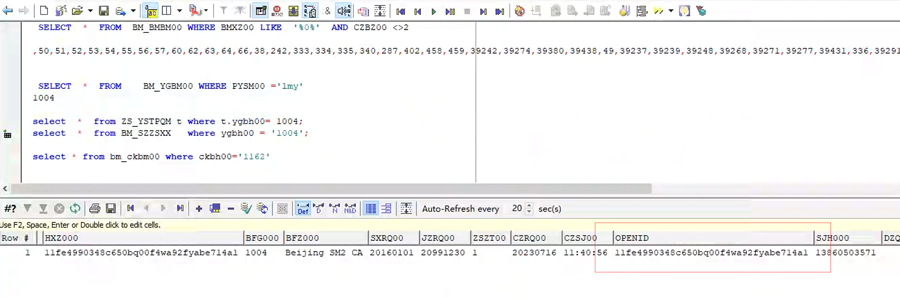Screen dimensions: 900x298
Task: Expand the split layout dropdown arrow
Action: point(179,11)
